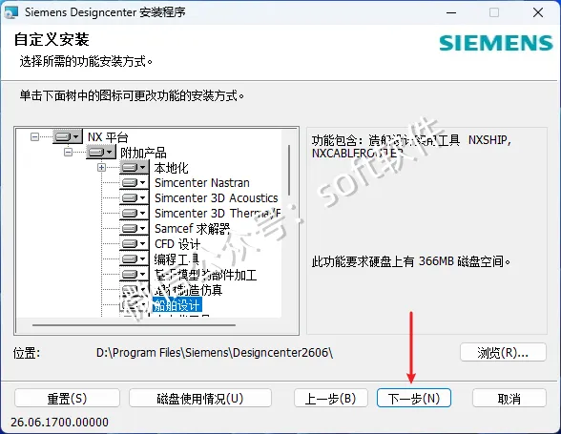561x434 pixels.
Task: Expand the 本地化 tree node
Action: pos(101,167)
